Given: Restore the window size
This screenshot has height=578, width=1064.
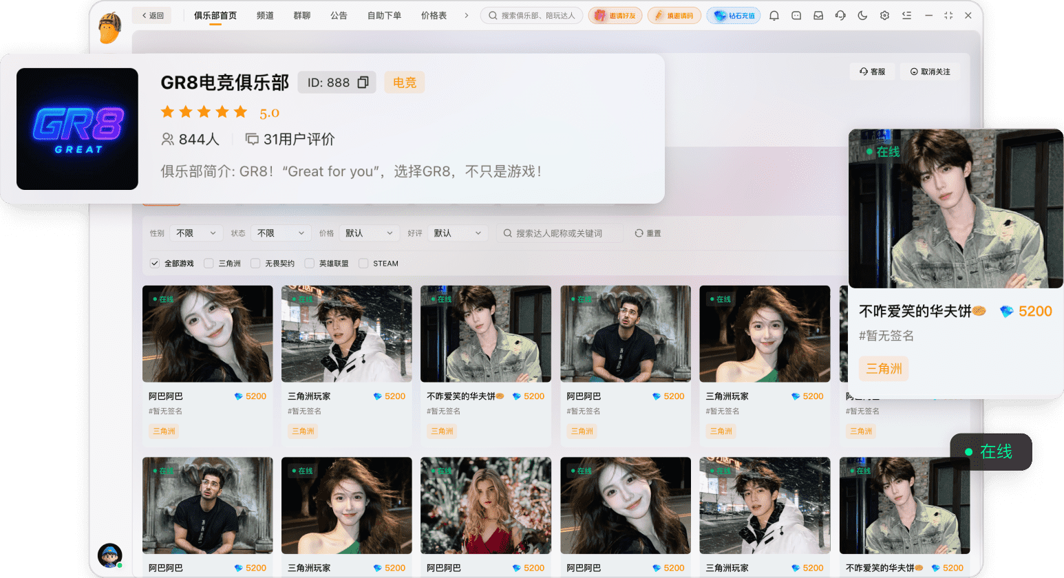Looking at the screenshot, I should [948, 15].
